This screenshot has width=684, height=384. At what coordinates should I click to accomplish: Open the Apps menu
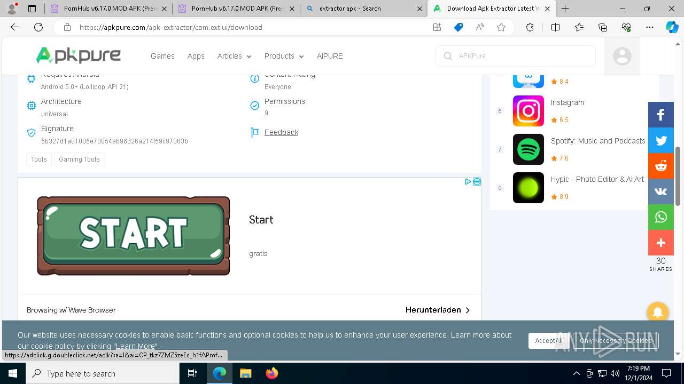[x=196, y=56]
